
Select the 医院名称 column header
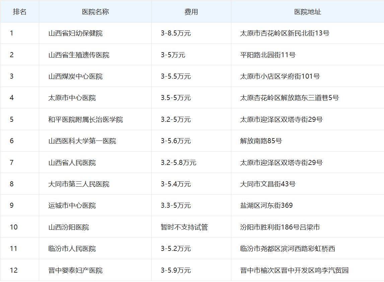[x=95, y=12]
